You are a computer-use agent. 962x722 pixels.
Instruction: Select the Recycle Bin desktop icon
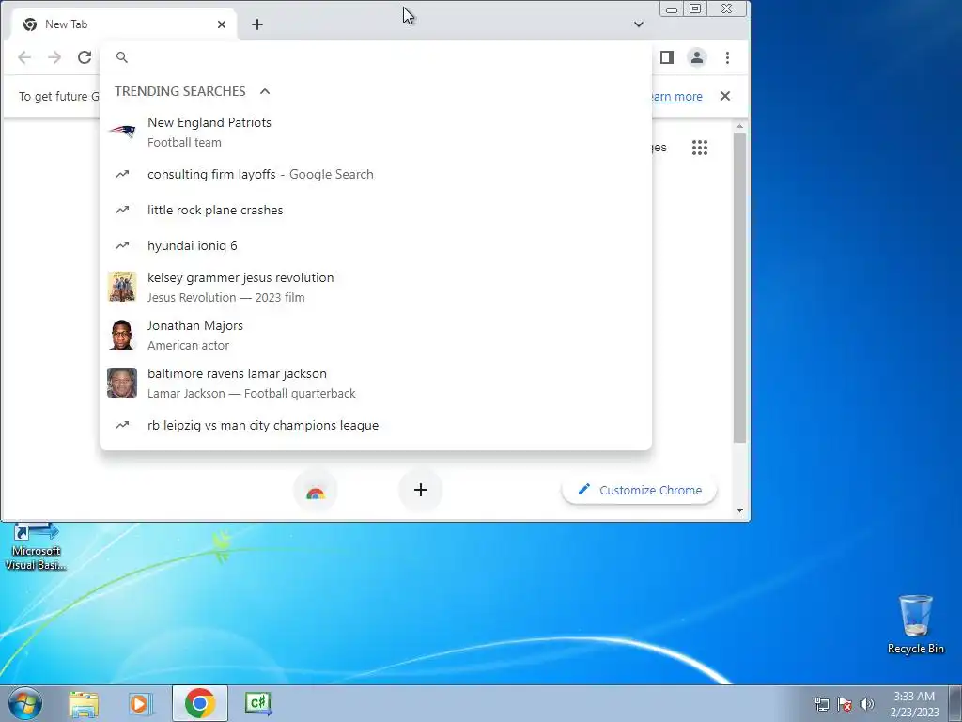point(915,624)
